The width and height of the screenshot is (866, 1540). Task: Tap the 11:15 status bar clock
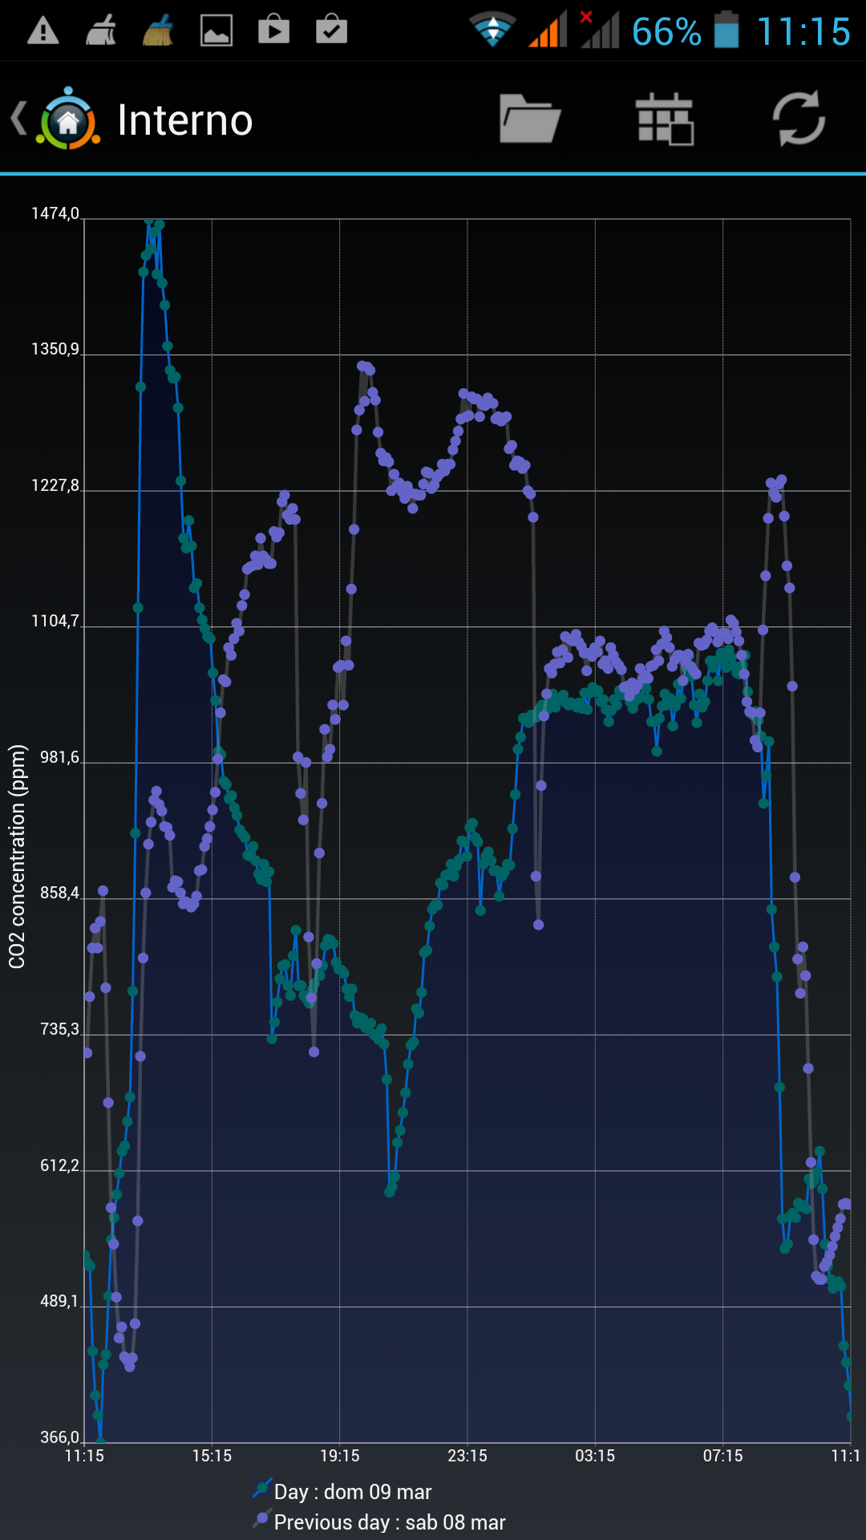[803, 32]
